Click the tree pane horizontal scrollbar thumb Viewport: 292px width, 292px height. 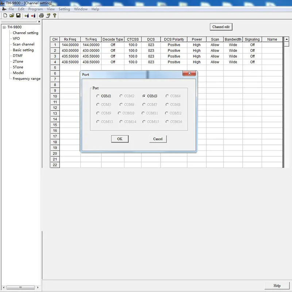20,287
